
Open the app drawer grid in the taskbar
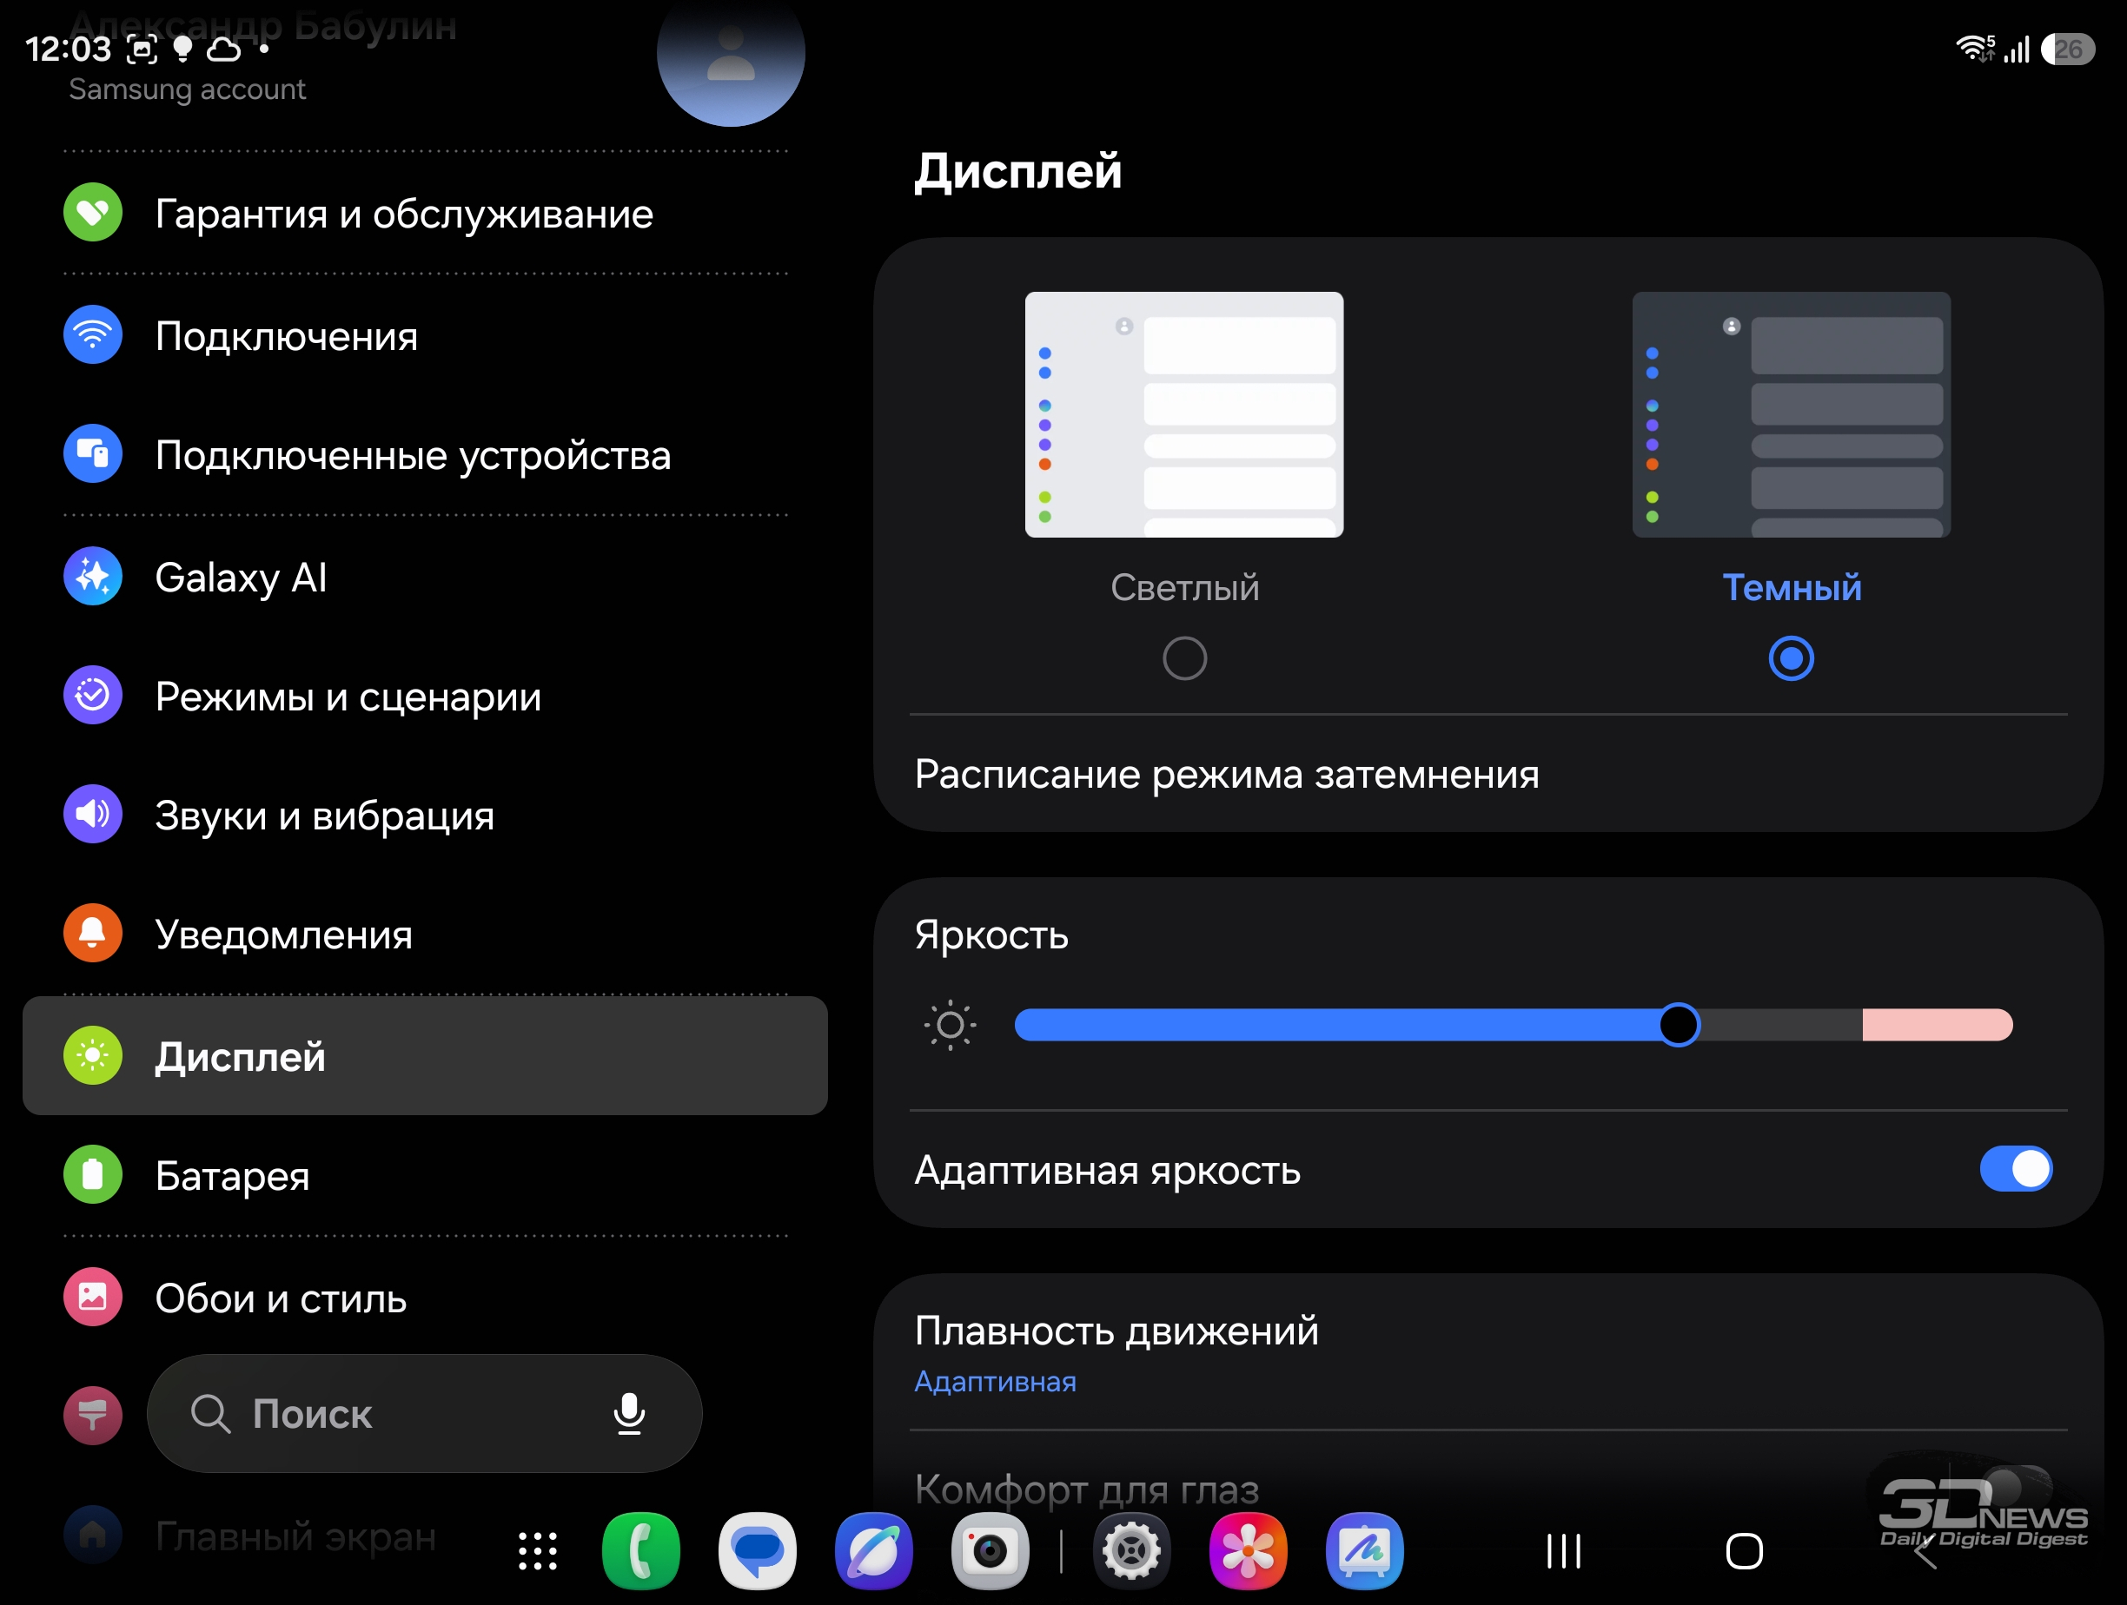538,1551
